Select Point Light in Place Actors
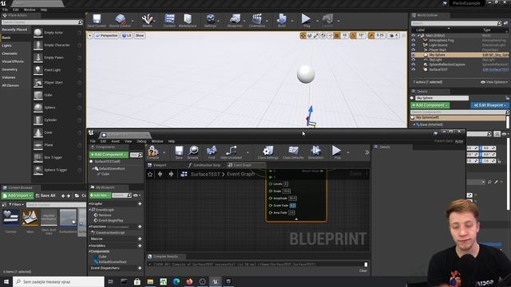 pos(57,70)
